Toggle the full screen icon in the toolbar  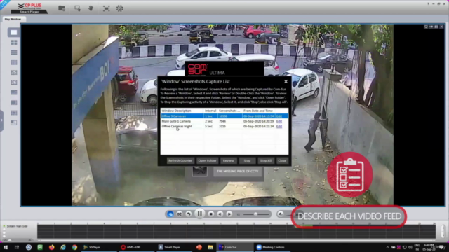(106, 8)
